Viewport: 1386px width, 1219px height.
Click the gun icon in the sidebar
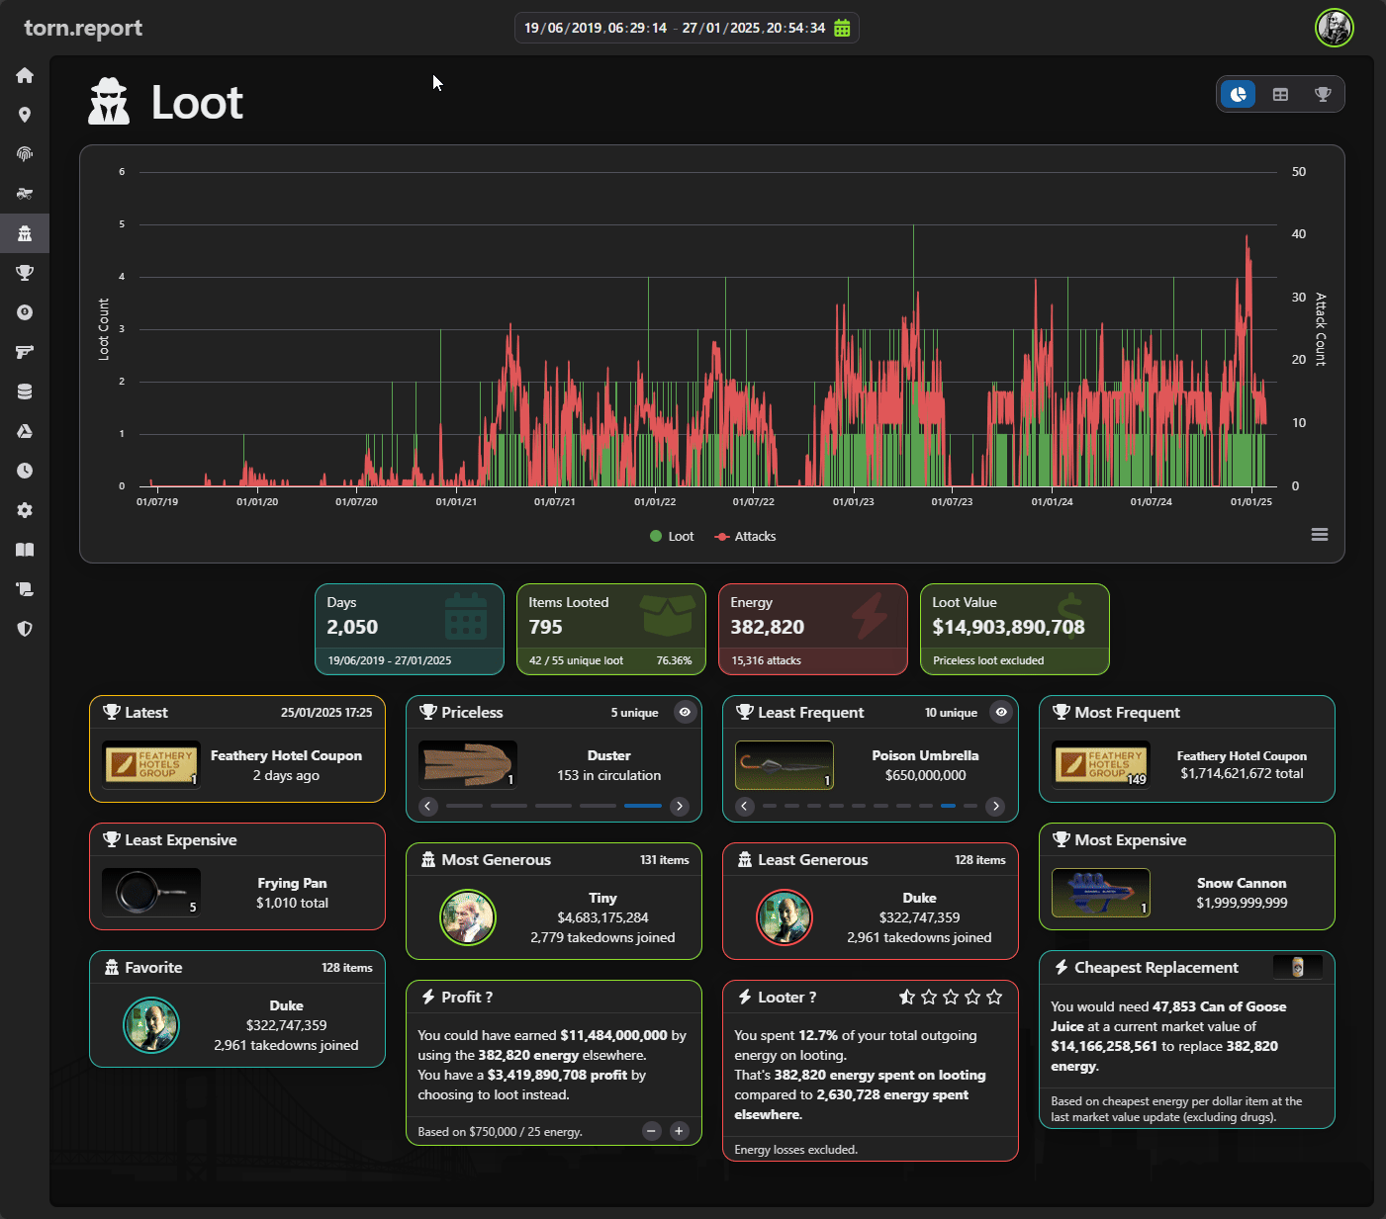pos(25,352)
